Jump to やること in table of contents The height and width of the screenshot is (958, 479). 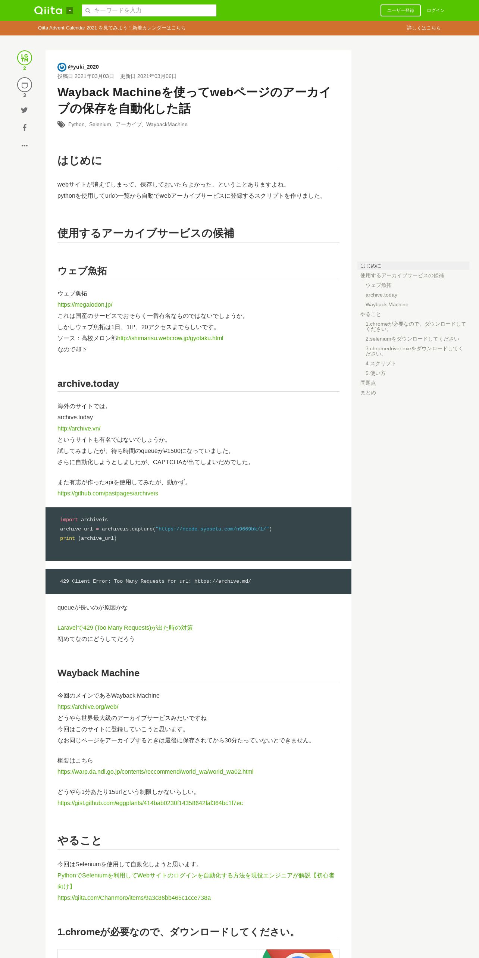click(370, 314)
